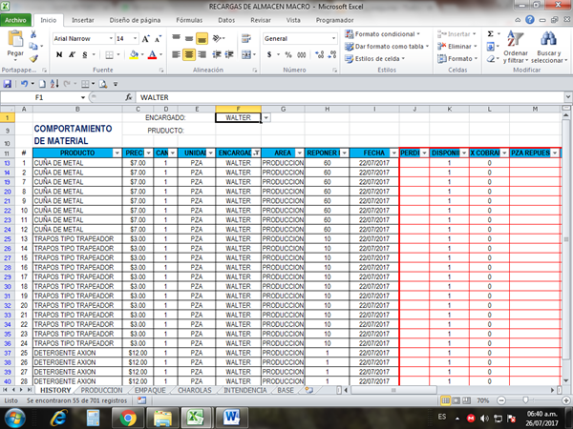Click the Autosuma sigma icon
This screenshot has width=573, height=429.
click(x=492, y=33)
